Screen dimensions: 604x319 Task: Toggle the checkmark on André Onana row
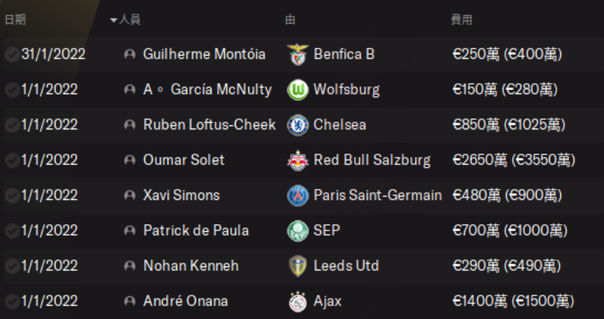click(x=13, y=301)
